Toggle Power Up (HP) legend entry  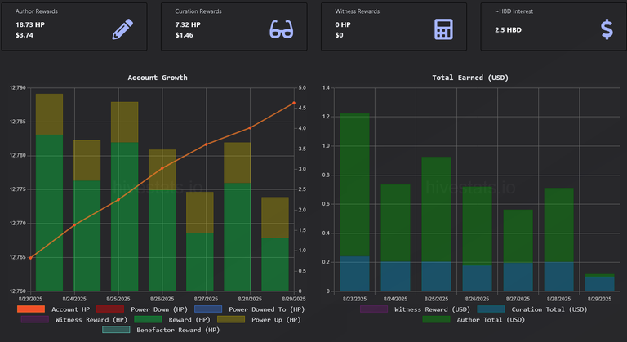(x=259, y=320)
